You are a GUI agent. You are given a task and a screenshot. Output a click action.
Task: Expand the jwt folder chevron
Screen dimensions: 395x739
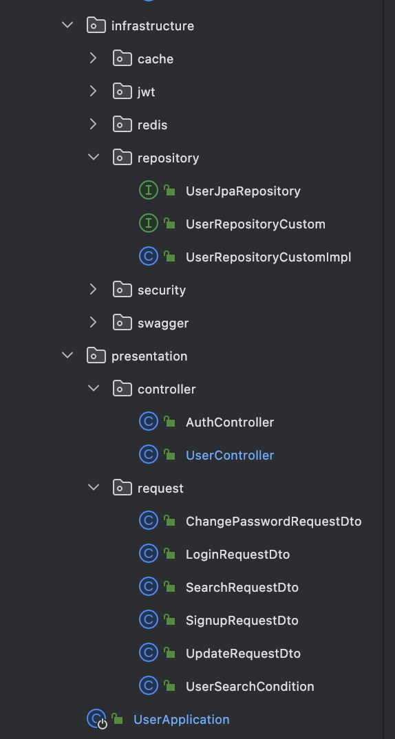click(94, 91)
